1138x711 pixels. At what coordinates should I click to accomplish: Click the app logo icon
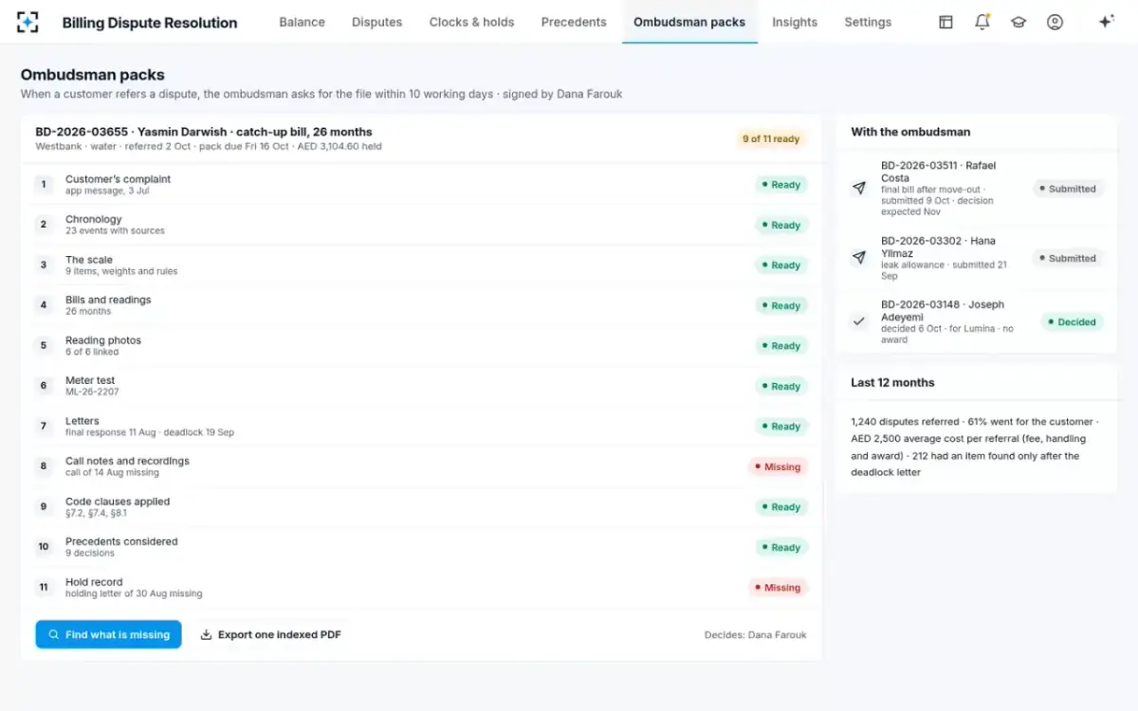28,22
